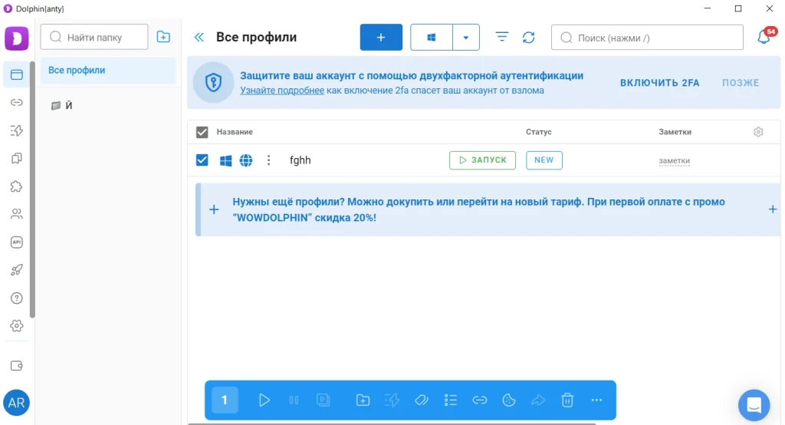
Task: Click Статус column header
Action: coord(539,132)
